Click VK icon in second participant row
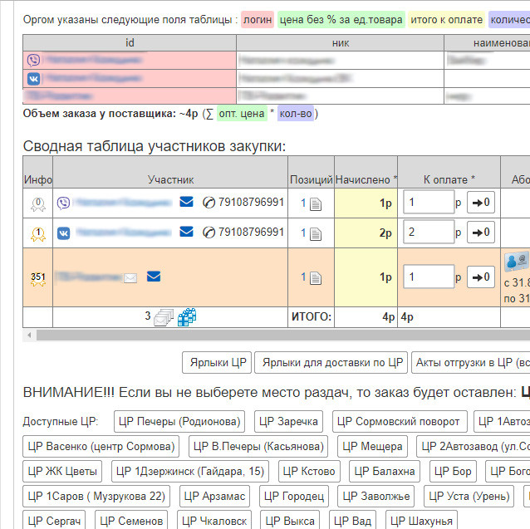Viewport: 530px width, 529px height. pos(63,233)
